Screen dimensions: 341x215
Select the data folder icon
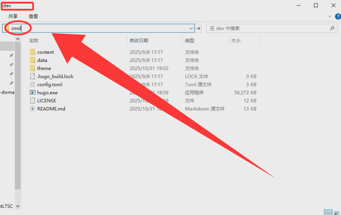33,60
